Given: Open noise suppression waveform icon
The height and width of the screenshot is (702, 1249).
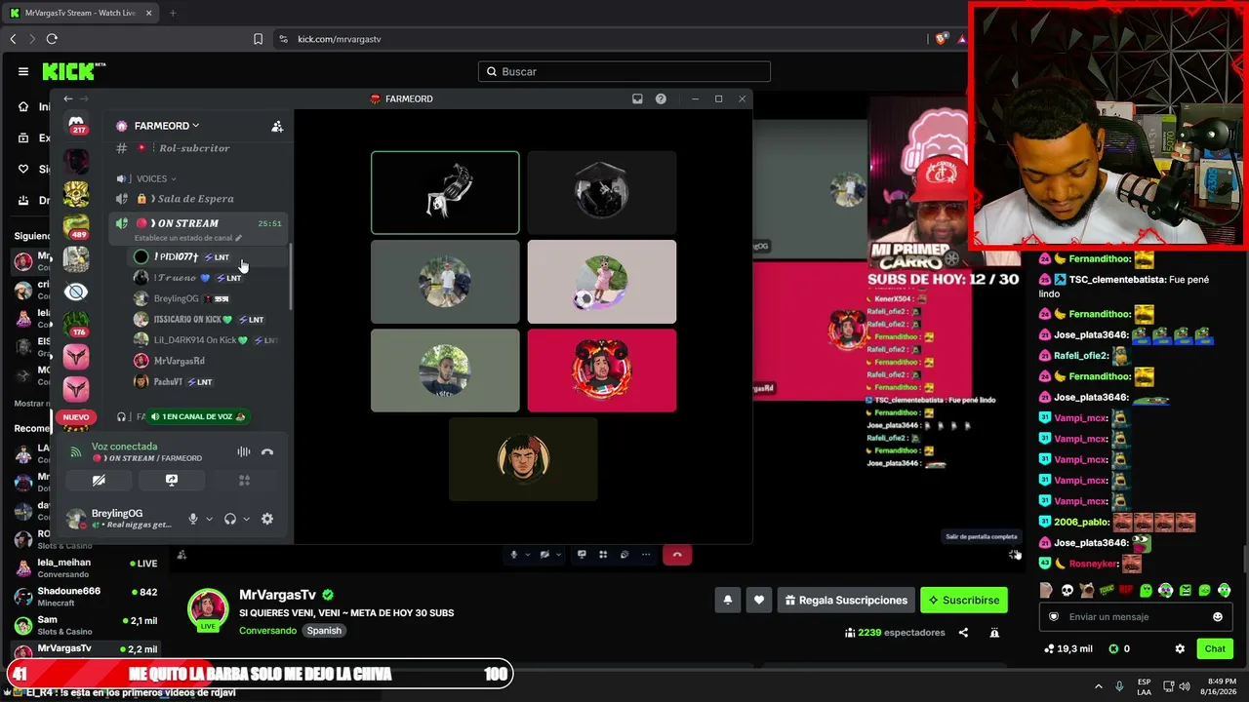Looking at the screenshot, I should (x=244, y=451).
